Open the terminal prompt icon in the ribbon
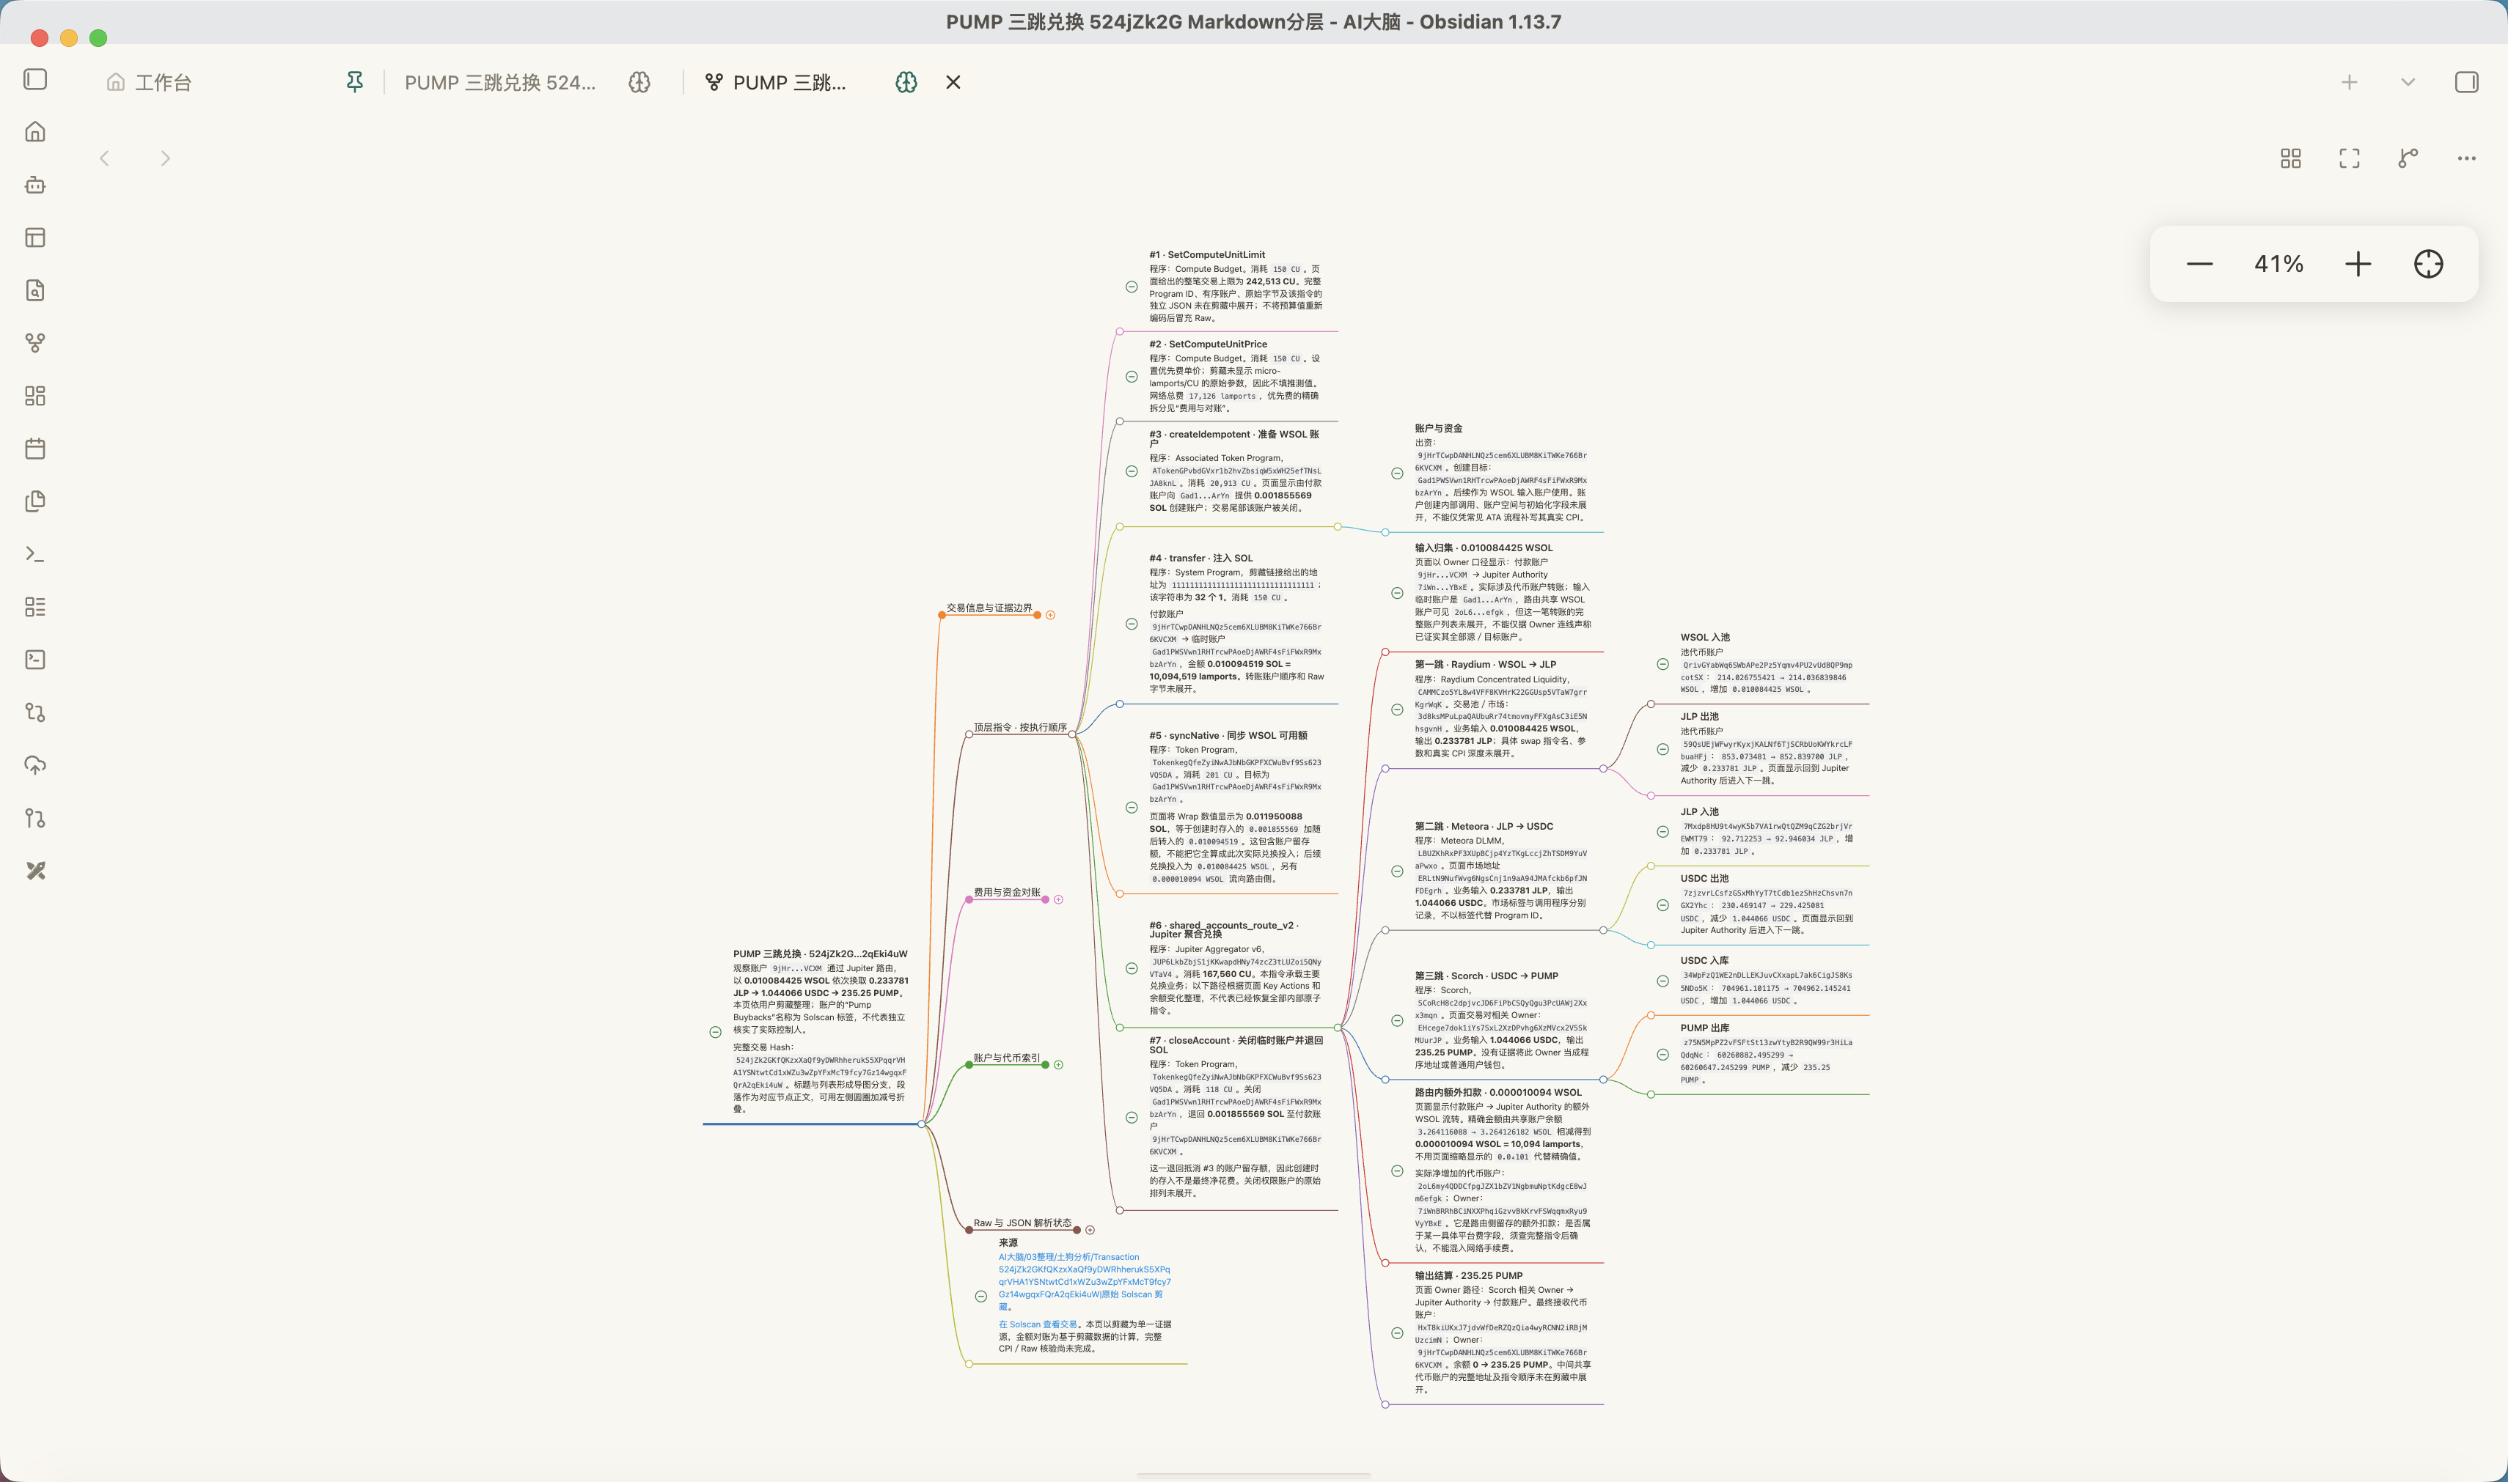Image resolution: width=2508 pixels, height=1482 pixels. (35, 554)
